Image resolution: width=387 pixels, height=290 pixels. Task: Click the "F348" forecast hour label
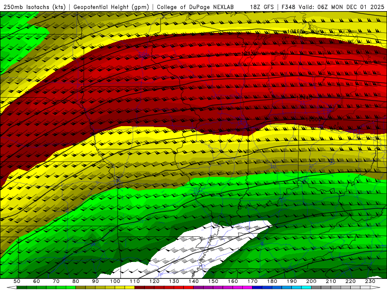288,7
